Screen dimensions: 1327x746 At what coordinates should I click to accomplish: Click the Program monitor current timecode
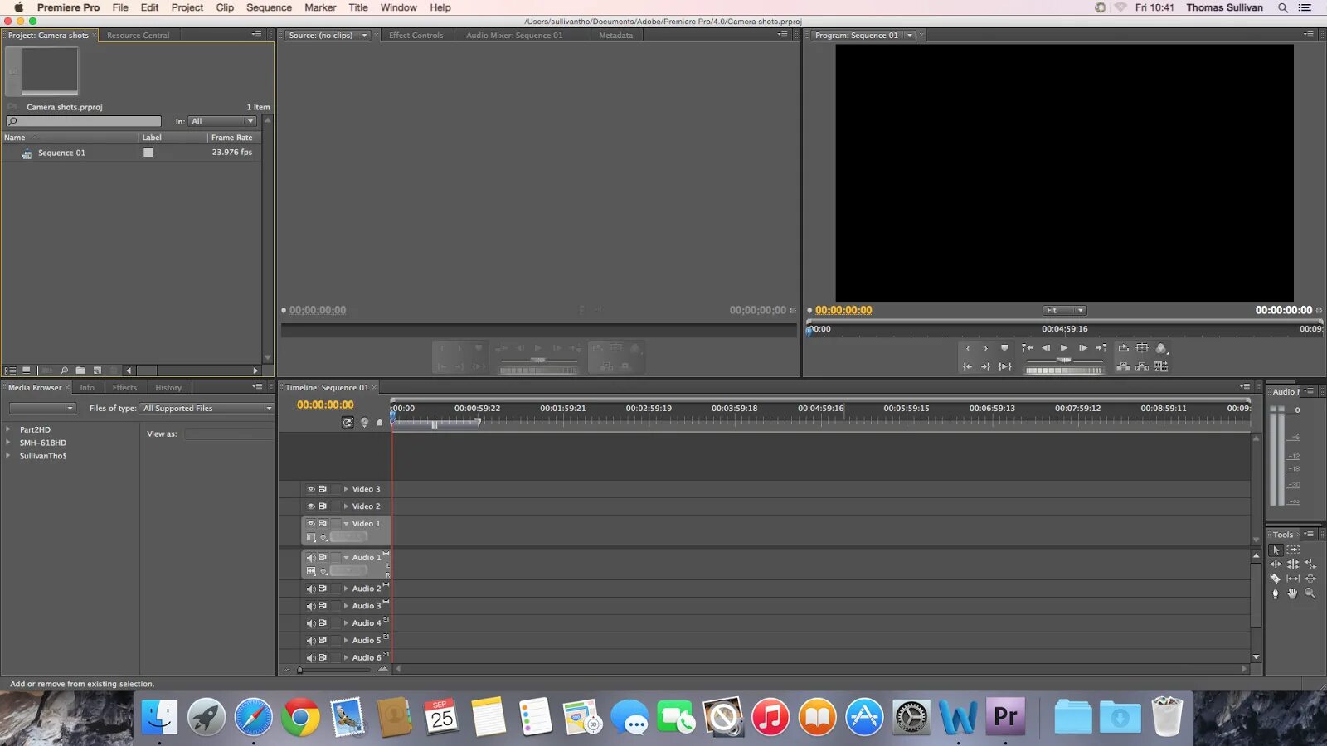coord(843,311)
